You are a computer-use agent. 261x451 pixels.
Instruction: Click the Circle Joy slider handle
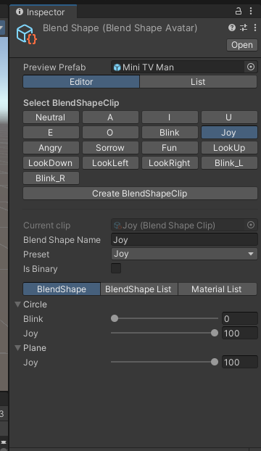click(215, 333)
